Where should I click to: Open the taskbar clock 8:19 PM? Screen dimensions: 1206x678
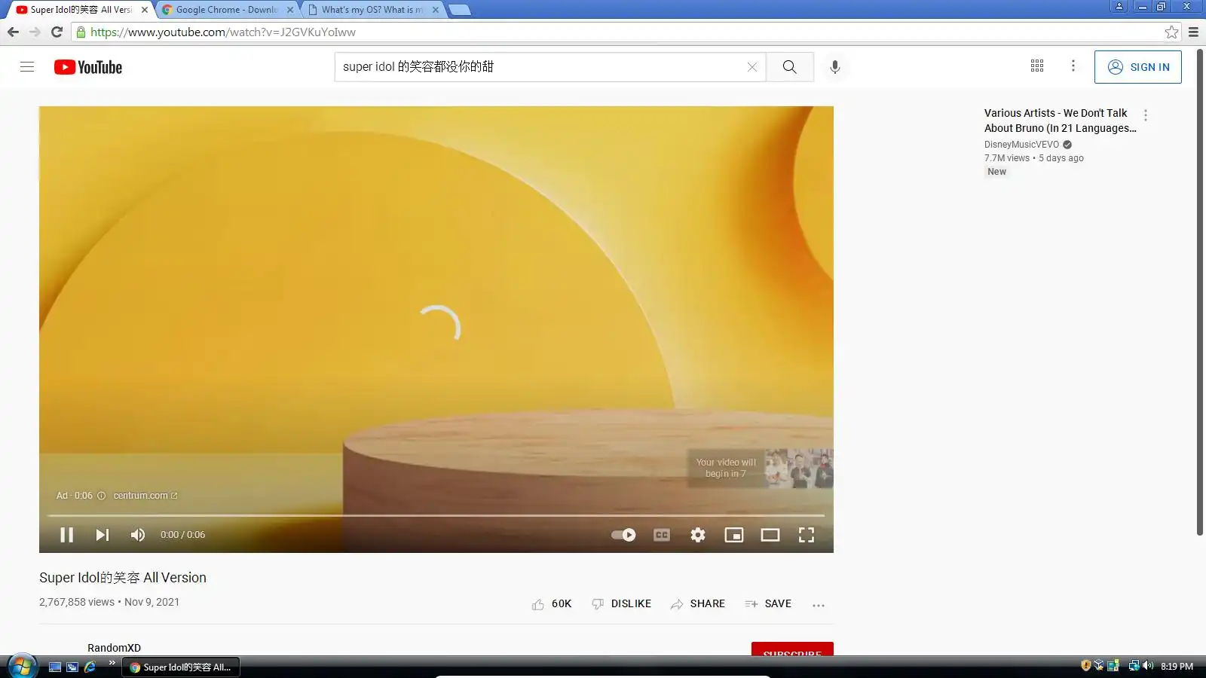point(1177,667)
